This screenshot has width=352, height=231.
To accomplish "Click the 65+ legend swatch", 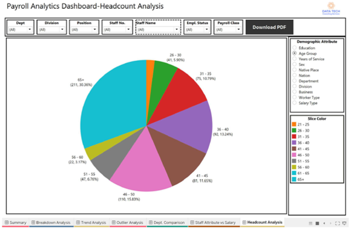I will pos(294,179).
